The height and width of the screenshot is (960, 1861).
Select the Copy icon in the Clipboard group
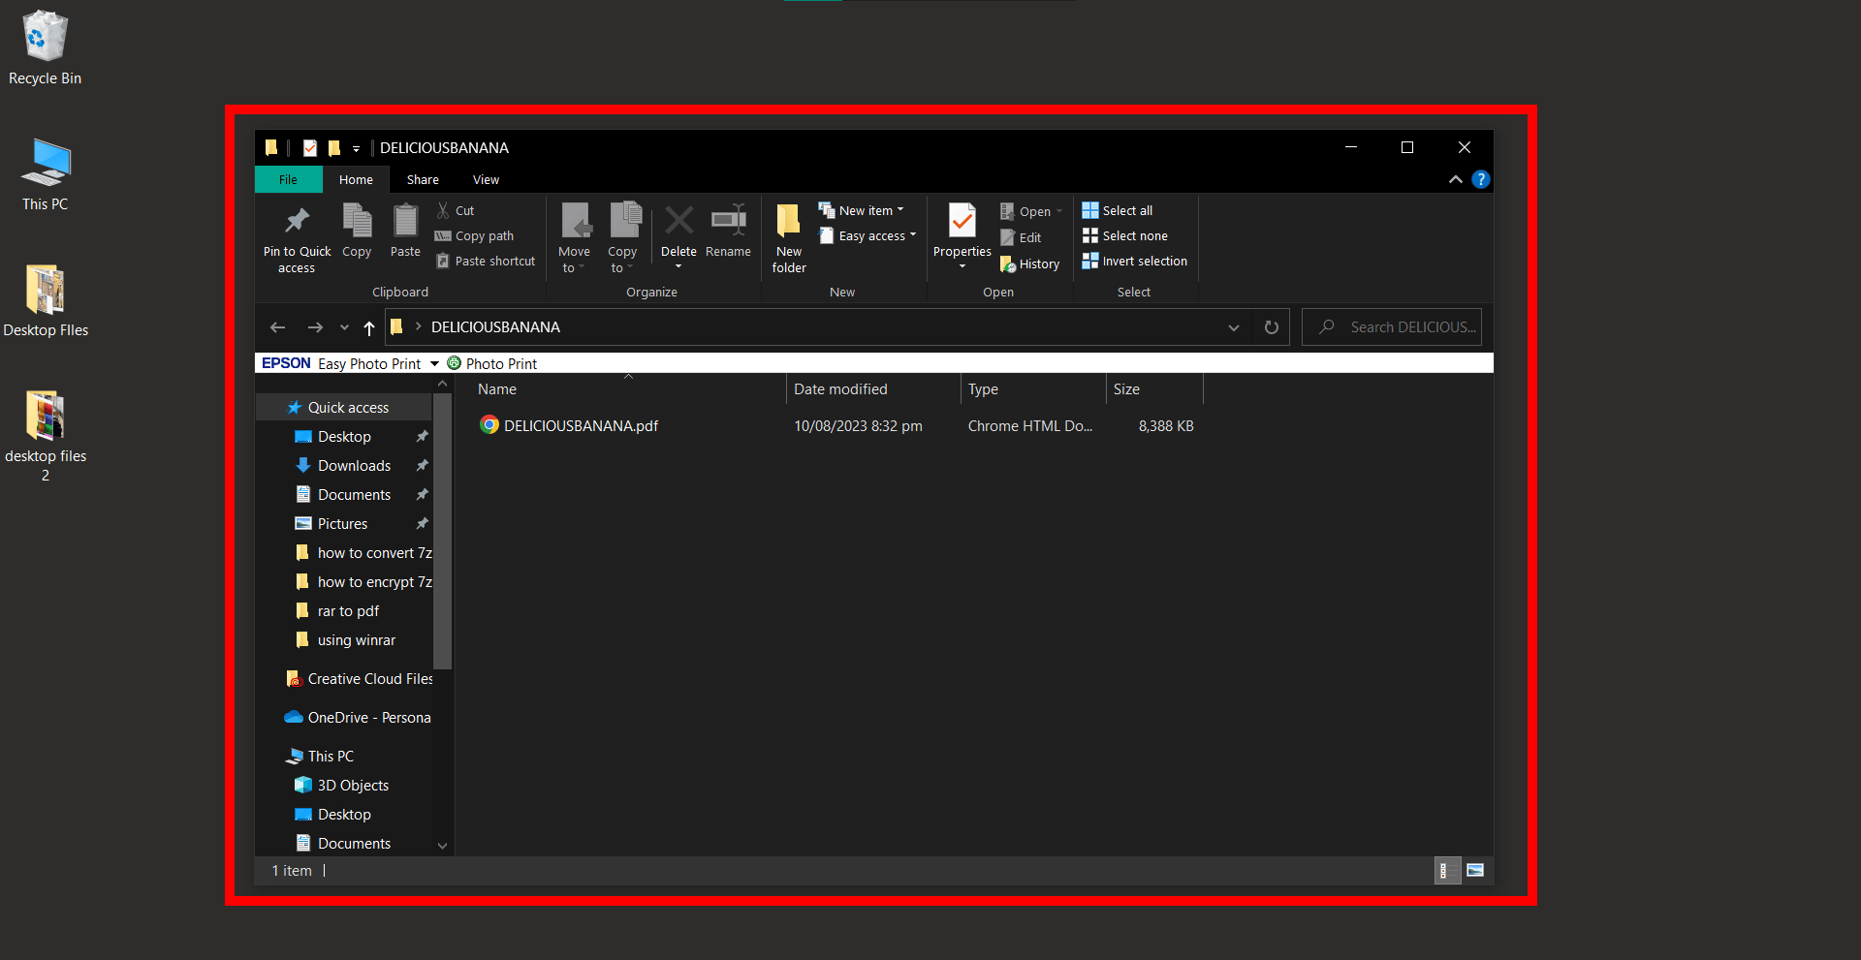[x=357, y=232]
